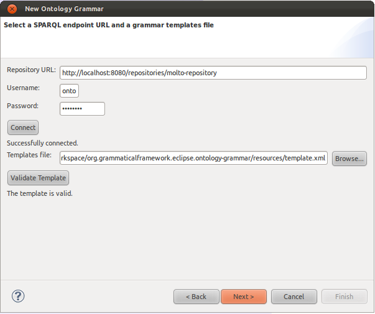This screenshot has width=375, height=314.
Task: Browse for a templates file
Action: (349, 159)
